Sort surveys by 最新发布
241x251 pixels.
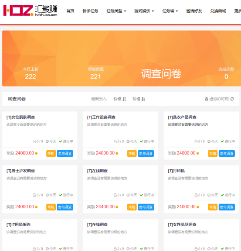pos(99,99)
